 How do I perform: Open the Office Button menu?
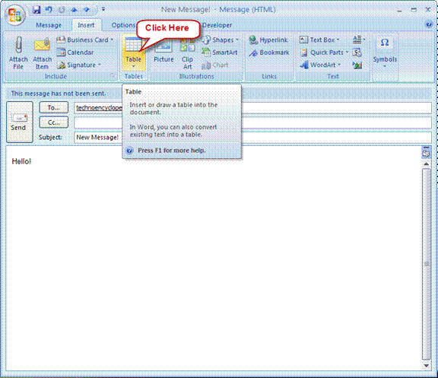(x=15, y=15)
